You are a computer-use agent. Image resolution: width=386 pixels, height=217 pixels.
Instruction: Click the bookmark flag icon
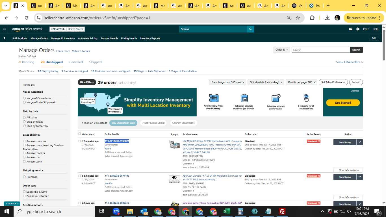click(4, 38)
